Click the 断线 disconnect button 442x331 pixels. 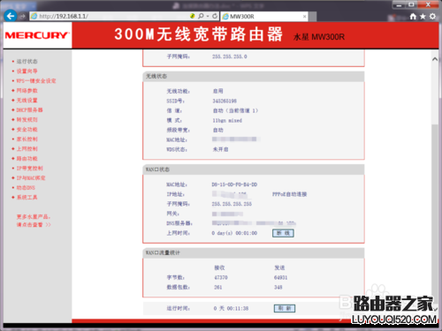point(283,233)
